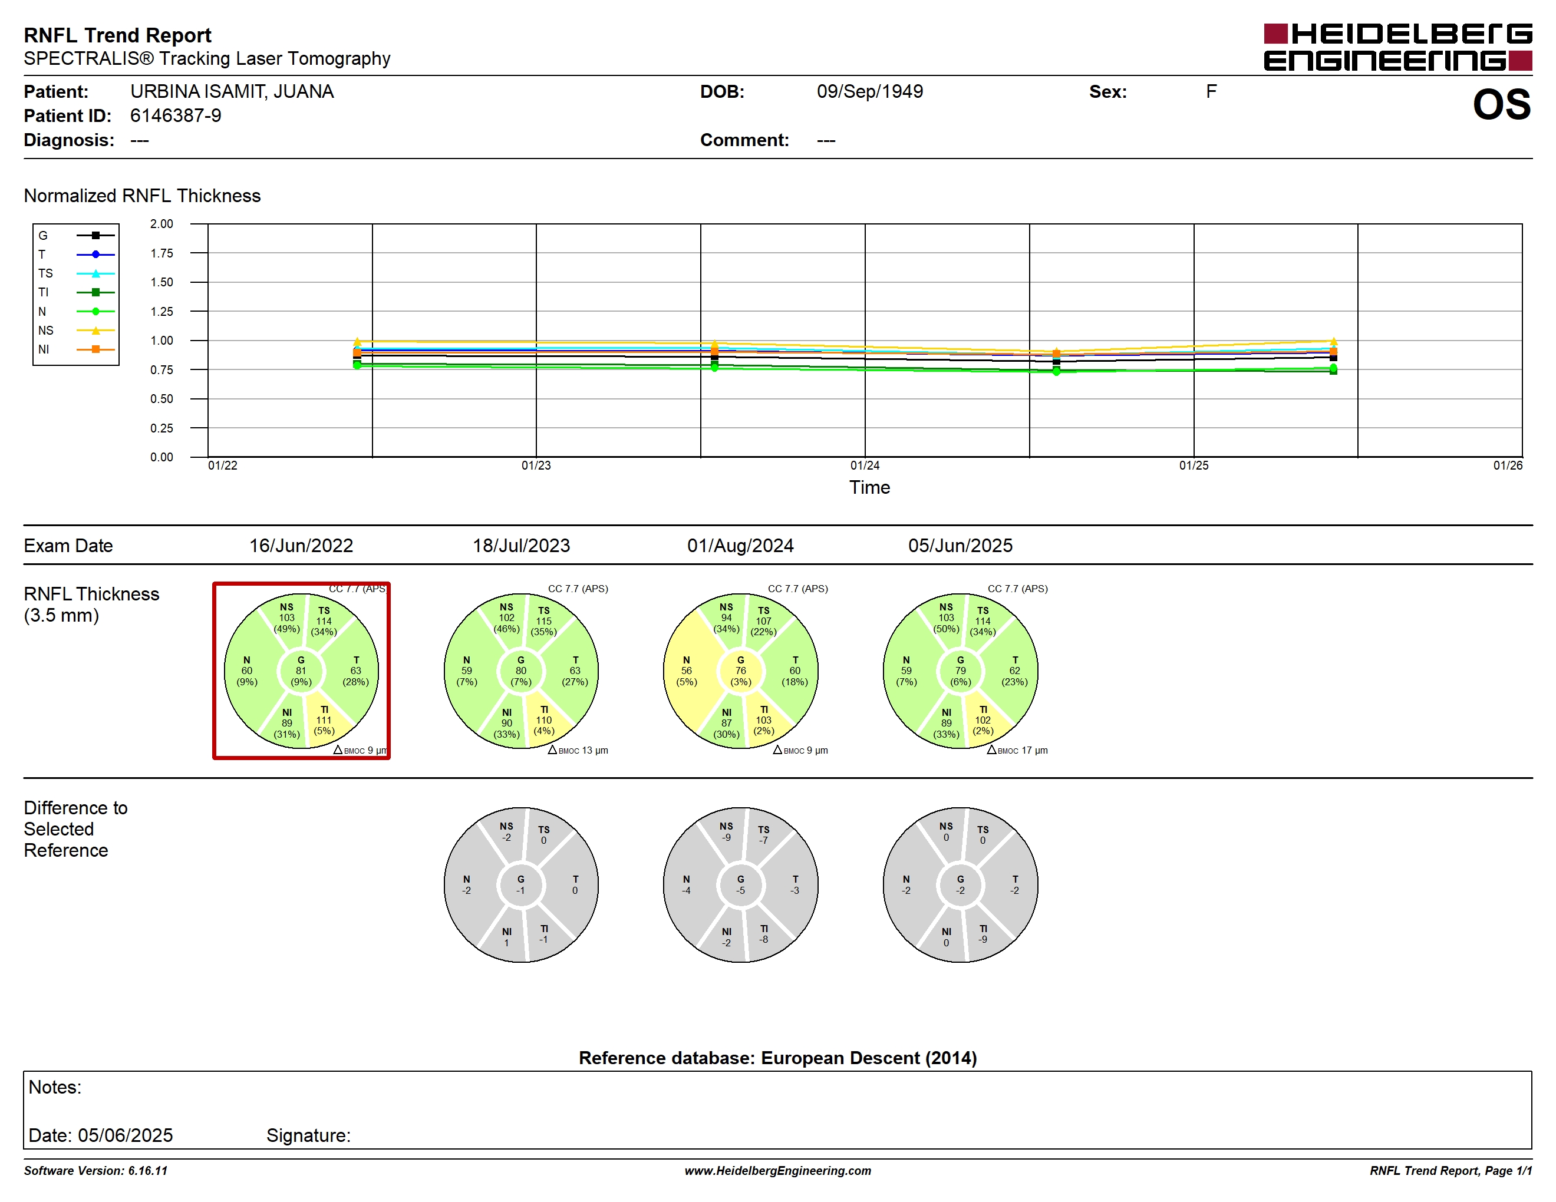
Task: Click the N green legend marker
Action: click(95, 311)
